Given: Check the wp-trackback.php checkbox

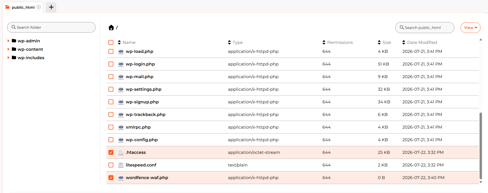Looking at the screenshot, I should point(111,115).
